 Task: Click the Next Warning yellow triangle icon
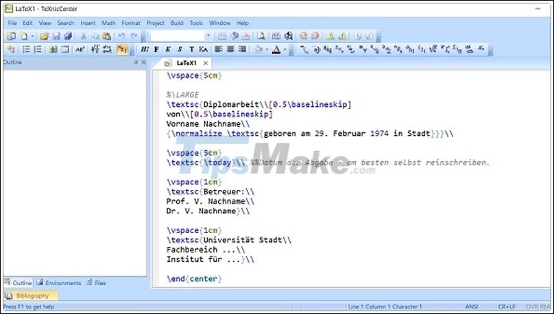click(330, 36)
